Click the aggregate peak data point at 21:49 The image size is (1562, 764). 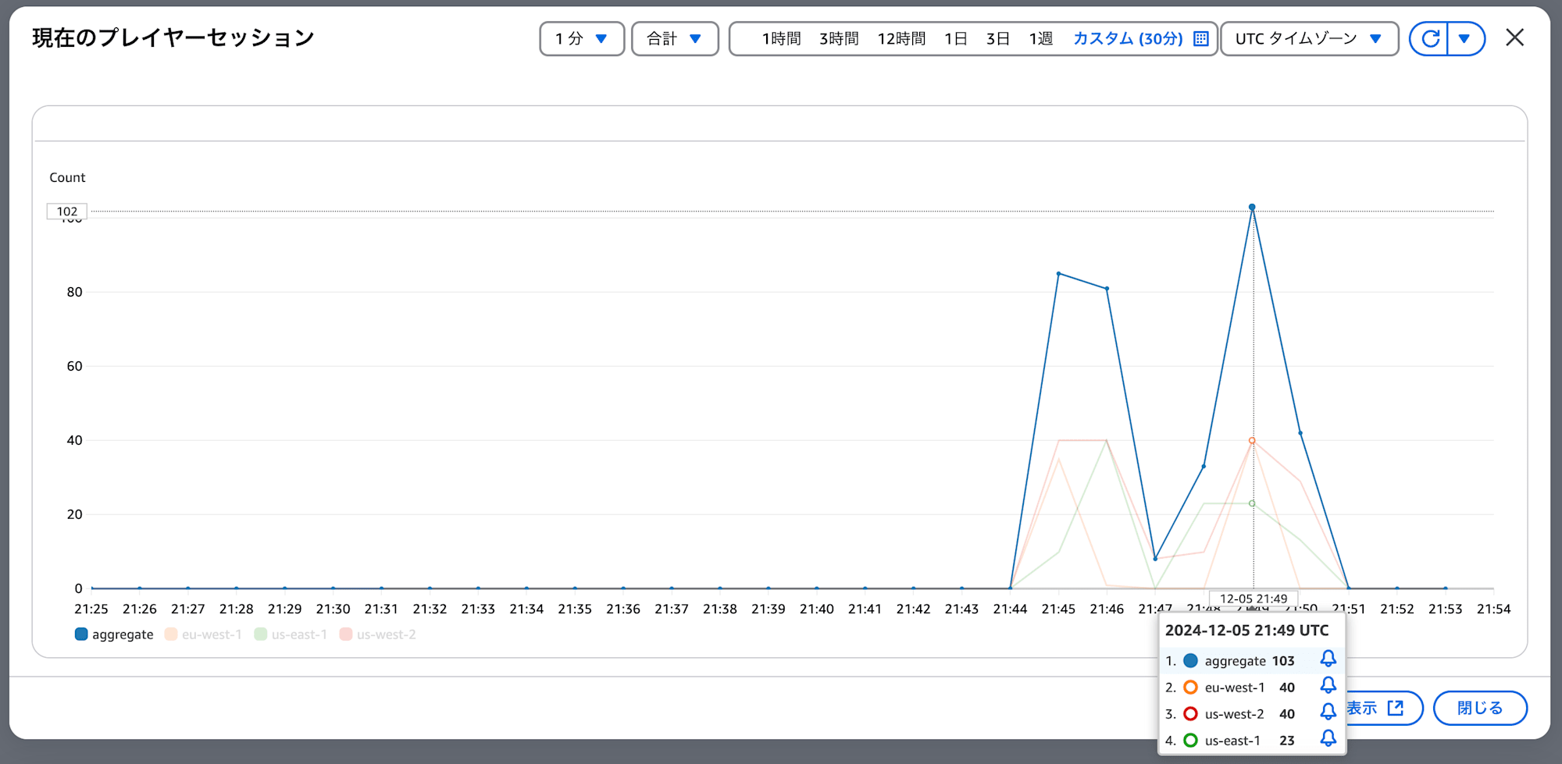pyautogui.click(x=1252, y=208)
